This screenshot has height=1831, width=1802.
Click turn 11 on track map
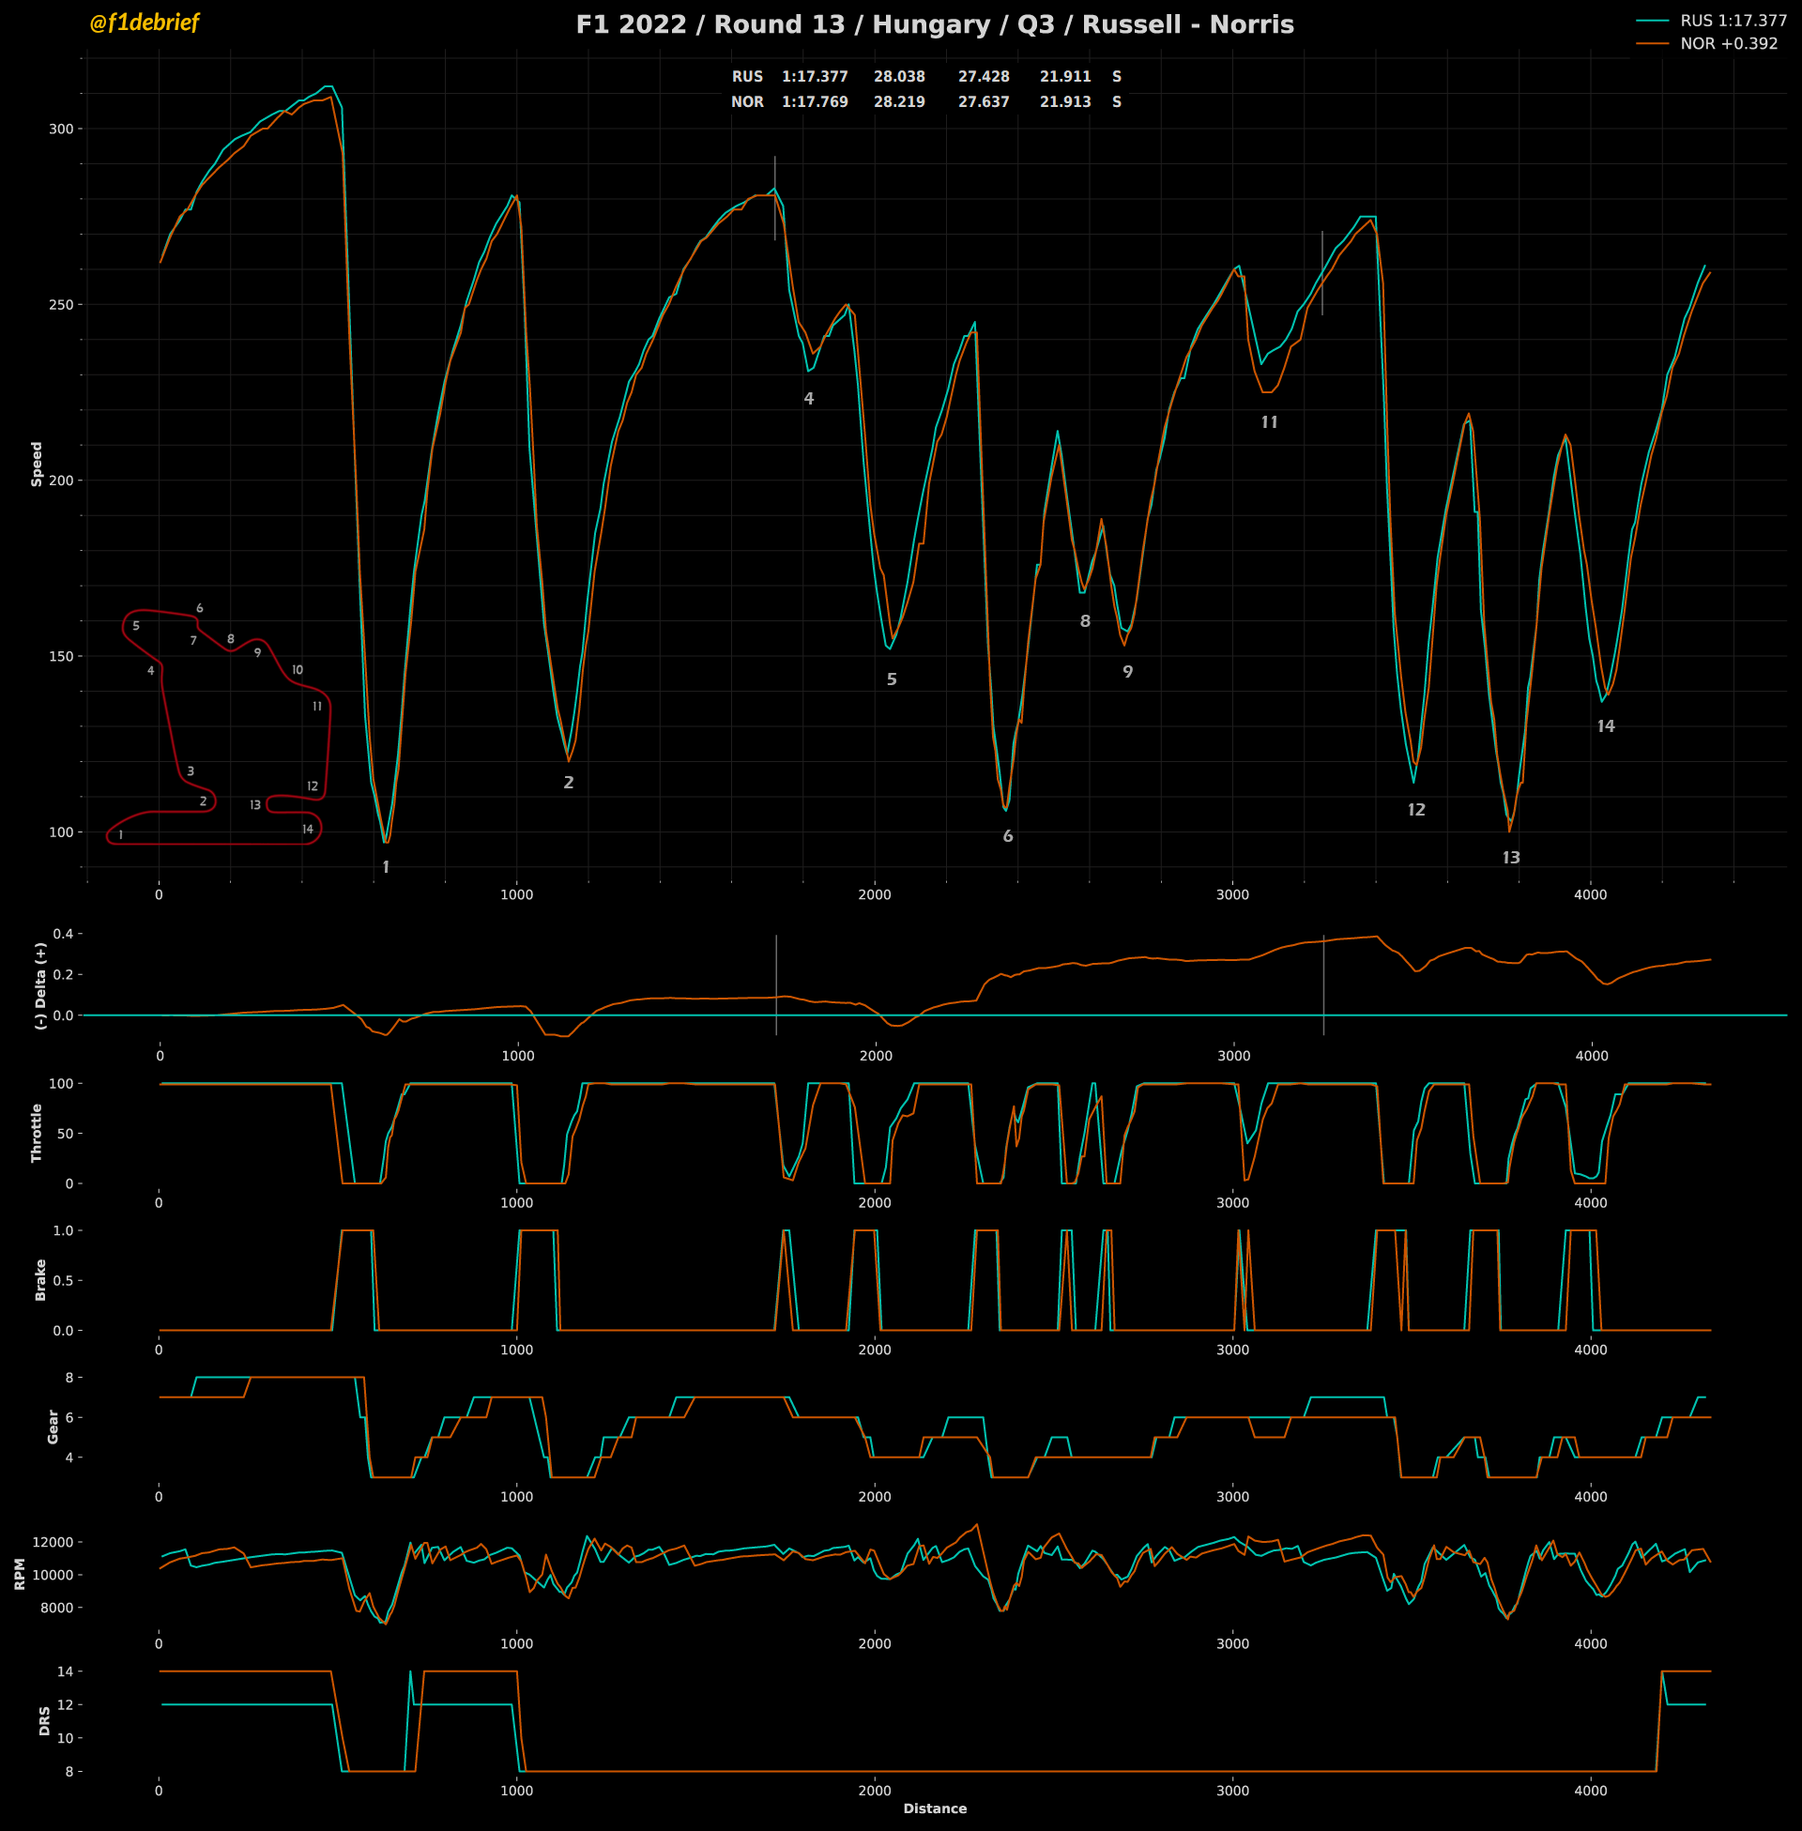tap(317, 706)
